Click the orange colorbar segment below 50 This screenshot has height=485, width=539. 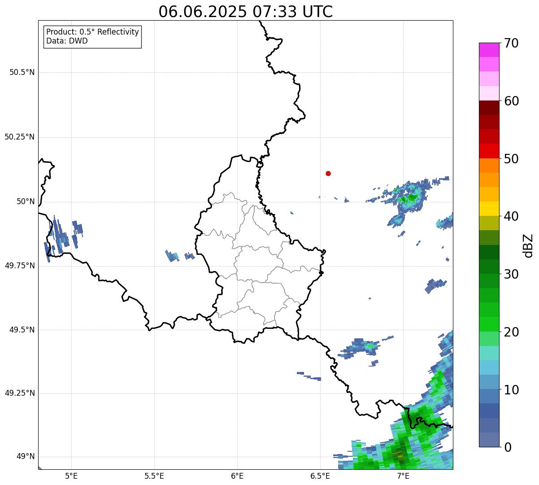pyautogui.click(x=489, y=166)
